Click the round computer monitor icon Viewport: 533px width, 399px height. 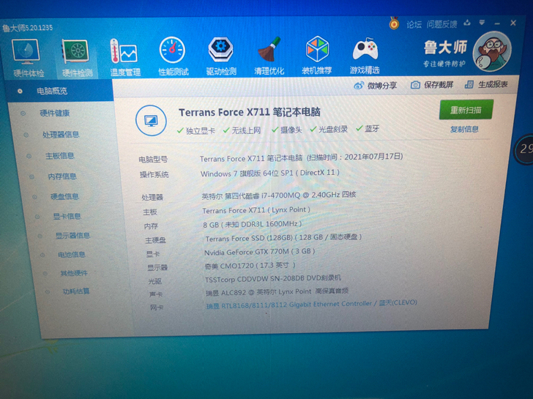click(151, 121)
